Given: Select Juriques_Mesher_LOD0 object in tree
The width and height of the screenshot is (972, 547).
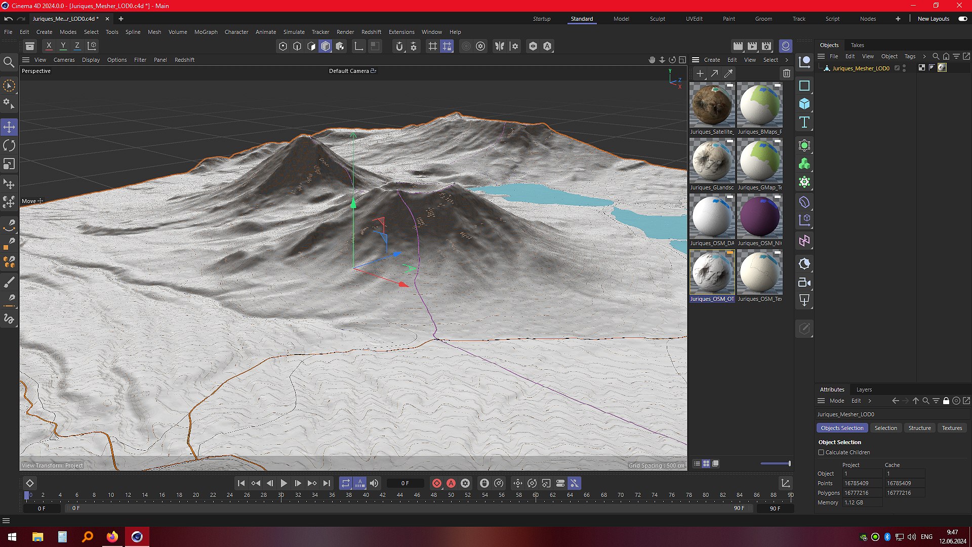Looking at the screenshot, I should coord(861,68).
